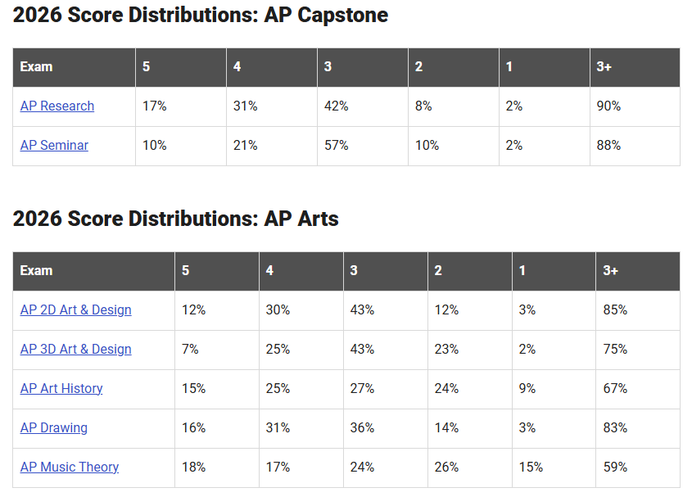Click the AP Arts section heading
Viewport: 692px width, 497px height.
click(175, 219)
